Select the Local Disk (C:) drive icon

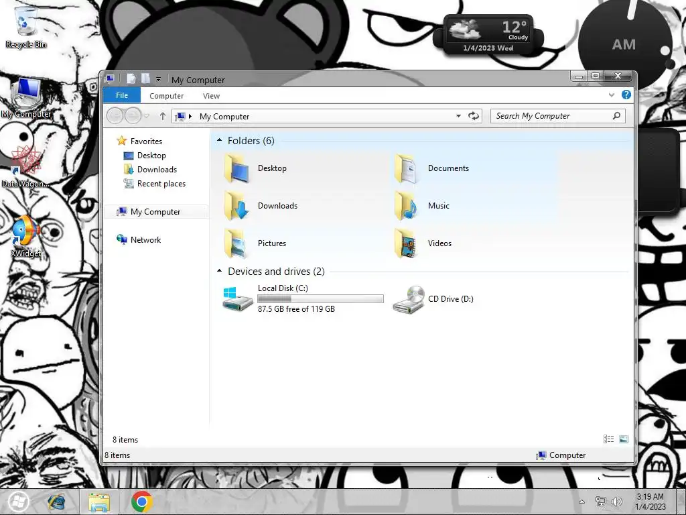[x=237, y=299]
